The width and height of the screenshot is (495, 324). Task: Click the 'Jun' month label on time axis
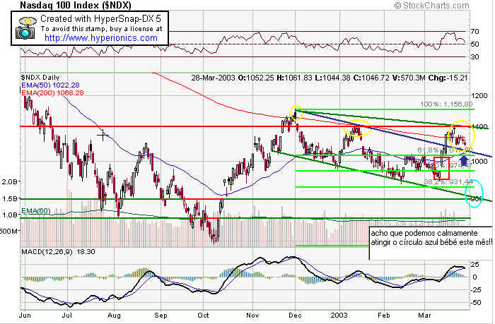point(25,315)
